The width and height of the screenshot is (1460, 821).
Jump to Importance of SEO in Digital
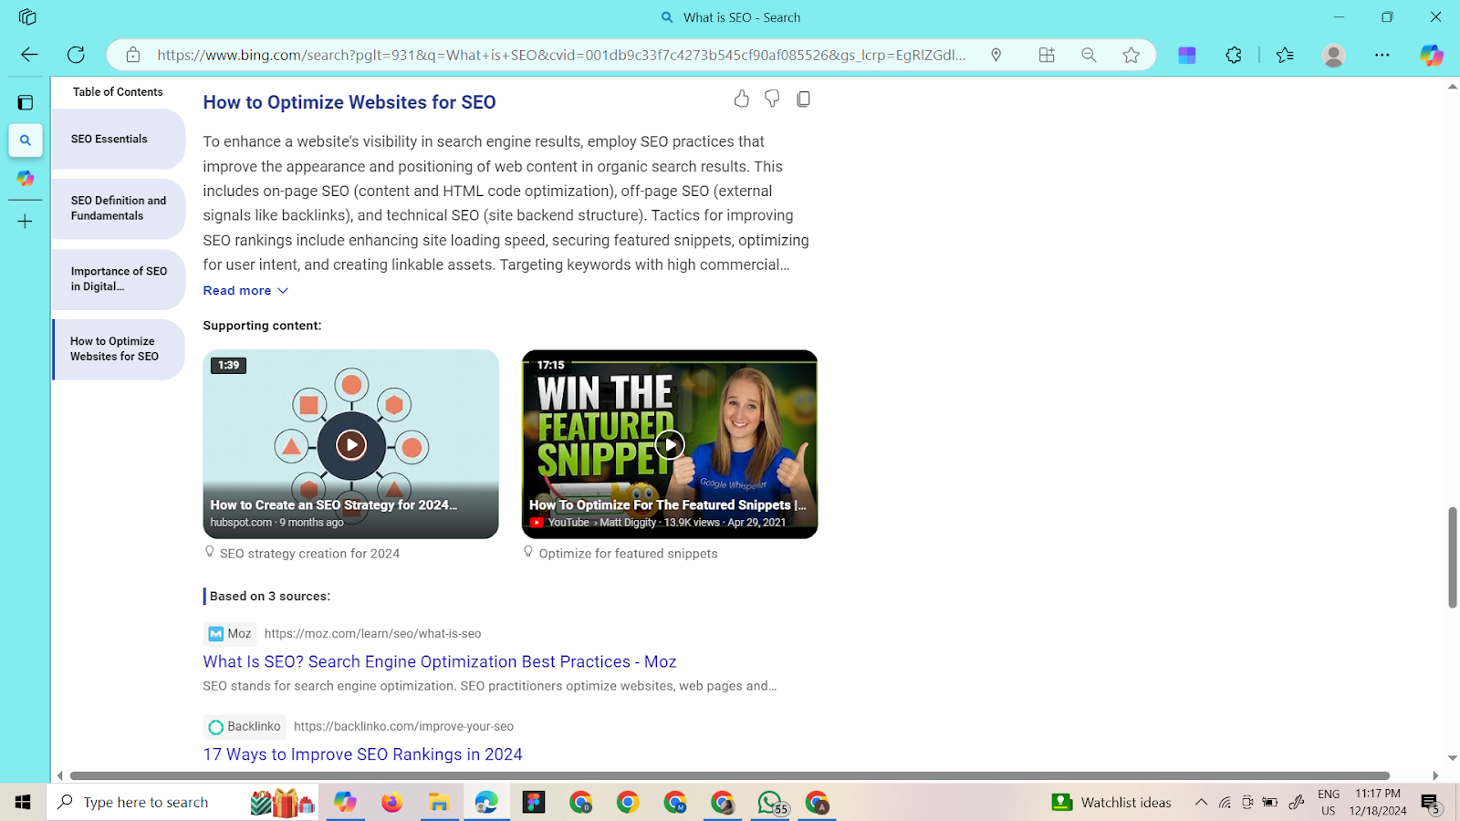pyautogui.click(x=119, y=278)
